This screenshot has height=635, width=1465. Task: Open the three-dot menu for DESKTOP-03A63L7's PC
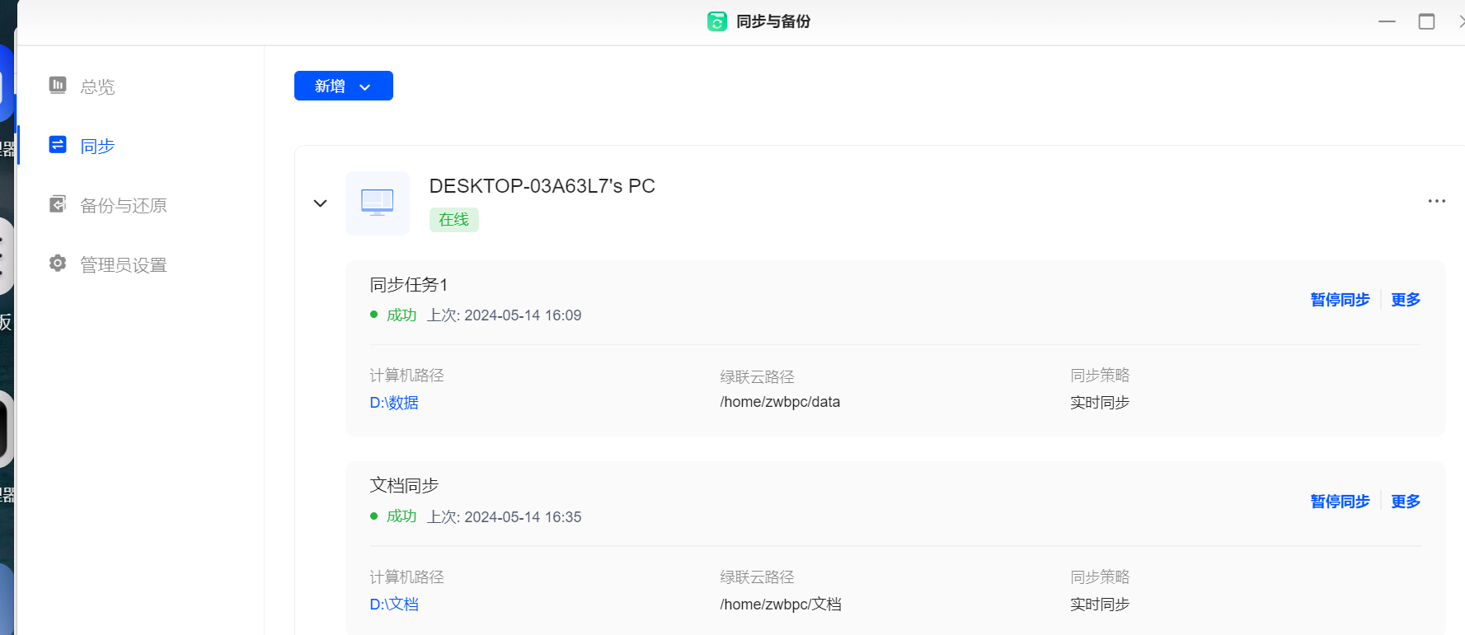pos(1437,201)
